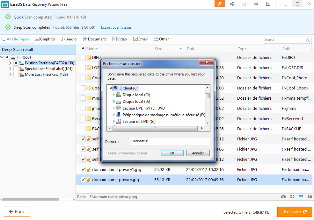Switch to Other file type tab
Screen dimensions: 314x220
coord(161,39)
